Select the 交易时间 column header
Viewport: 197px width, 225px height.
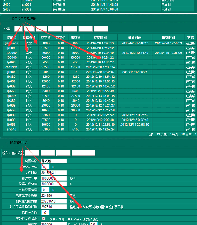pyautogui.click(x=100, y=38)
